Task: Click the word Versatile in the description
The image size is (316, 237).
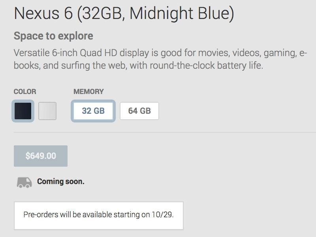Action: 32,53
